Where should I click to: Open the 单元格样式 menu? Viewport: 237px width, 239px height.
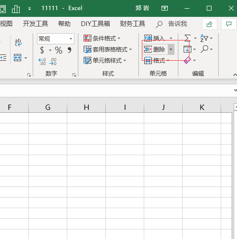coord(105,61)
